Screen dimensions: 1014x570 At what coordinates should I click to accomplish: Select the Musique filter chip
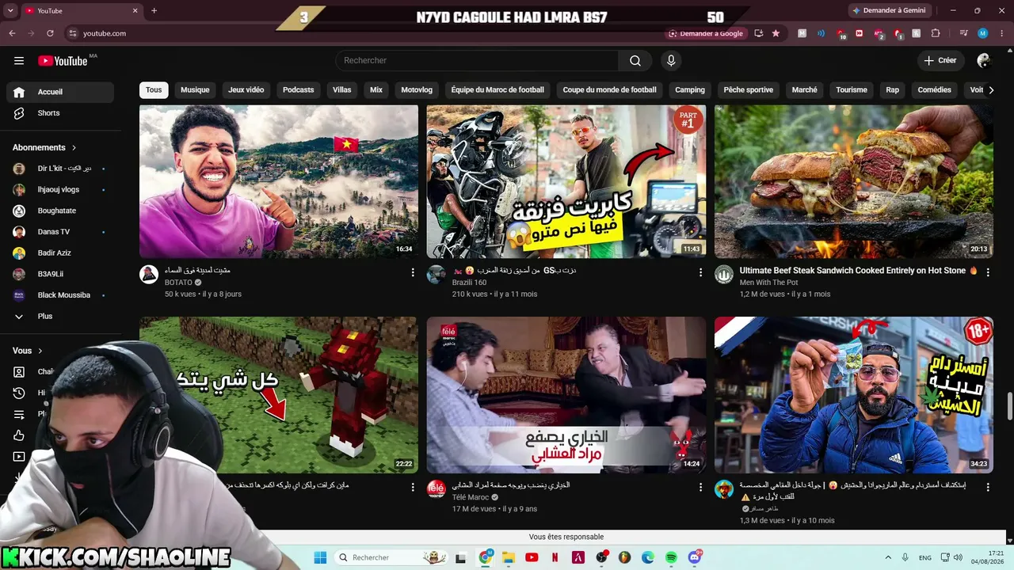(195, 90)
